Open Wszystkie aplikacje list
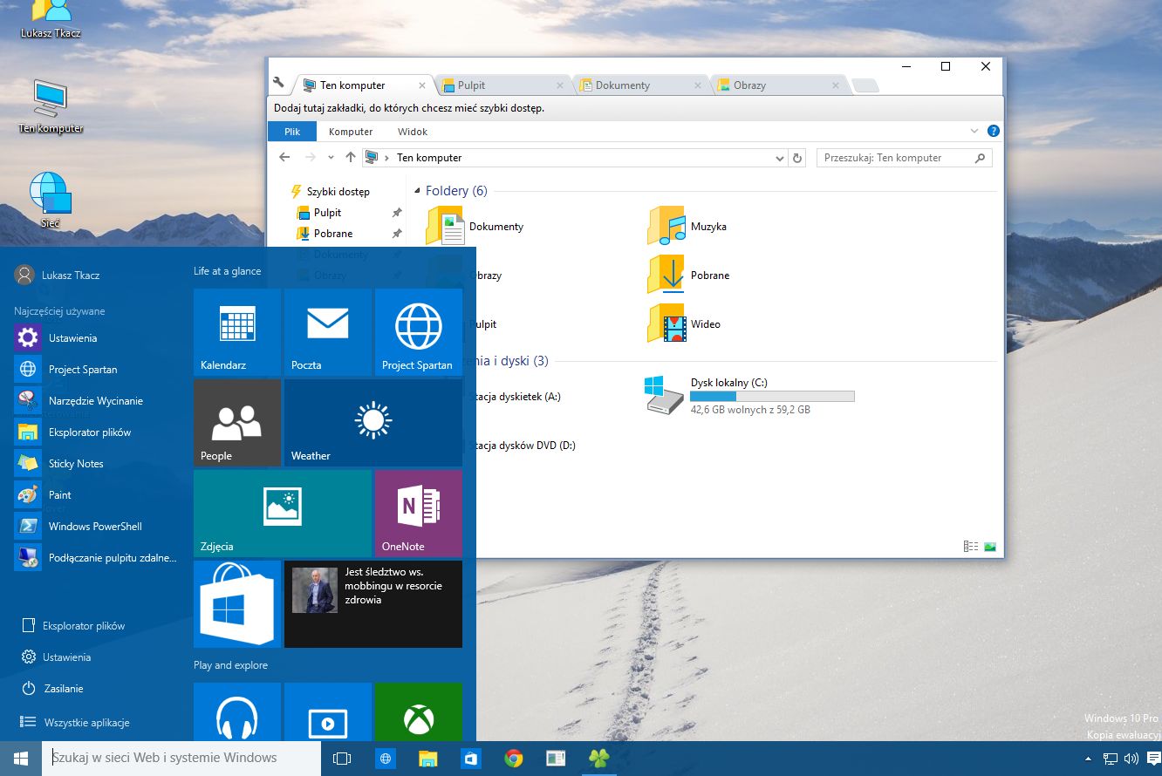Image resolution: width=1162 pixels, height=776 pixels. point(85,723)
